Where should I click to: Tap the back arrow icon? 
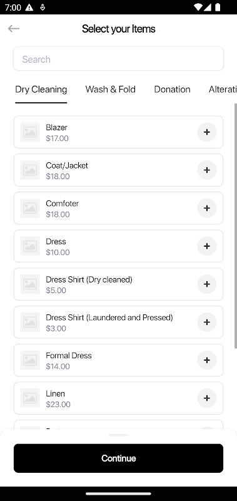click(x=14, y=29)
